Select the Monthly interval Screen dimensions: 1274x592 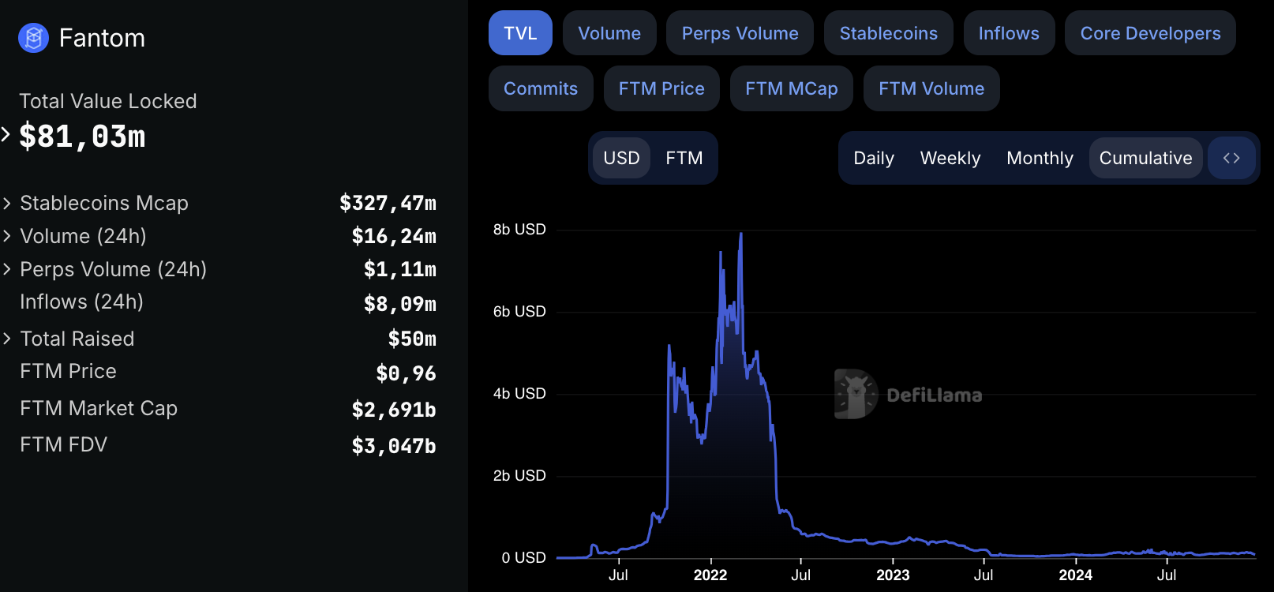(x=1040, y=158)
